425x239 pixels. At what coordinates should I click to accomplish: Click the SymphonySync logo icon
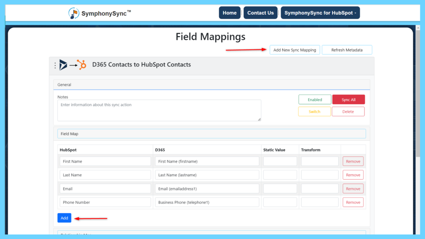click(x=74, y=13)
